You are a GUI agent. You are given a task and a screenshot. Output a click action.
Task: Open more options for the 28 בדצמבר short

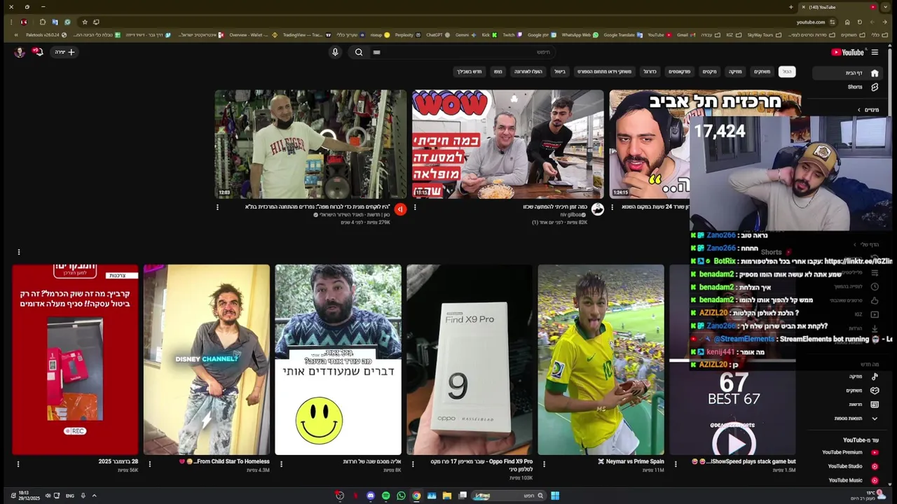click(18, 463)
